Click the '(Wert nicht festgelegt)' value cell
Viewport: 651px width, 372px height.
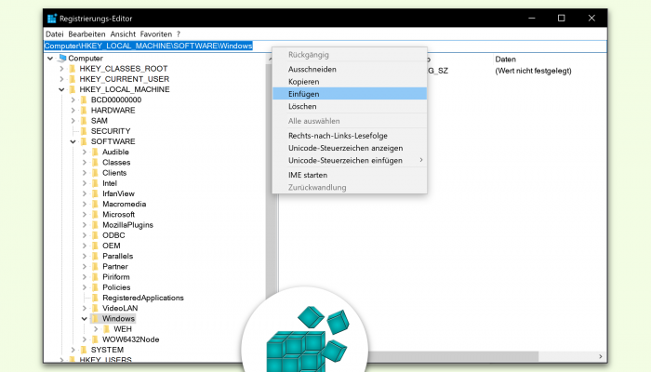point(533,71)
